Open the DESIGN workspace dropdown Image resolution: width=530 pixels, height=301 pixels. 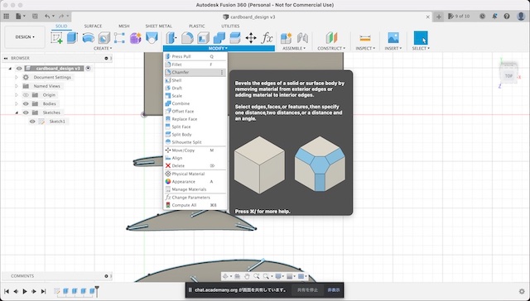[25, 37]
